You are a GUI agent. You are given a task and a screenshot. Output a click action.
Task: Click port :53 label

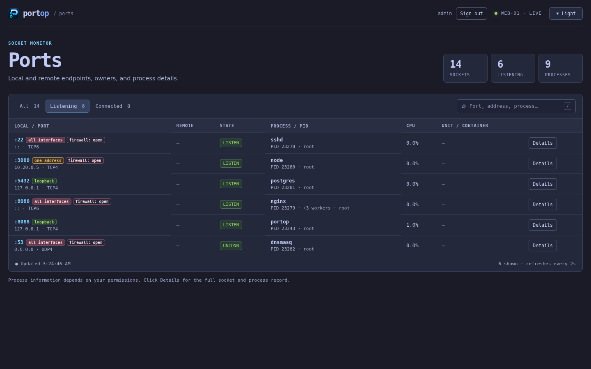(x=19, y=242)
